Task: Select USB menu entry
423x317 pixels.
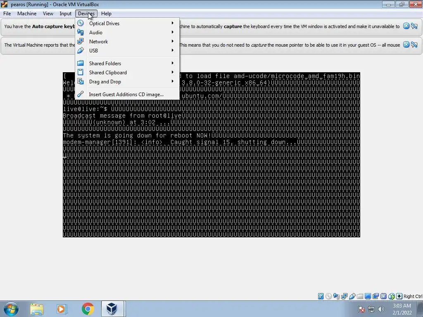Action: (x=127, y=50)
